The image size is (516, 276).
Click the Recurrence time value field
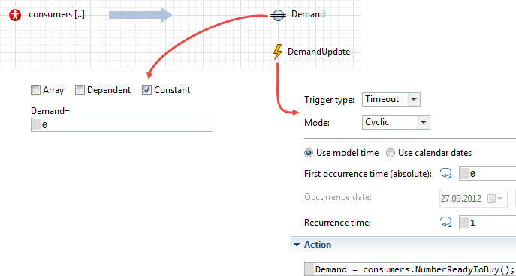tap(487, 223)
